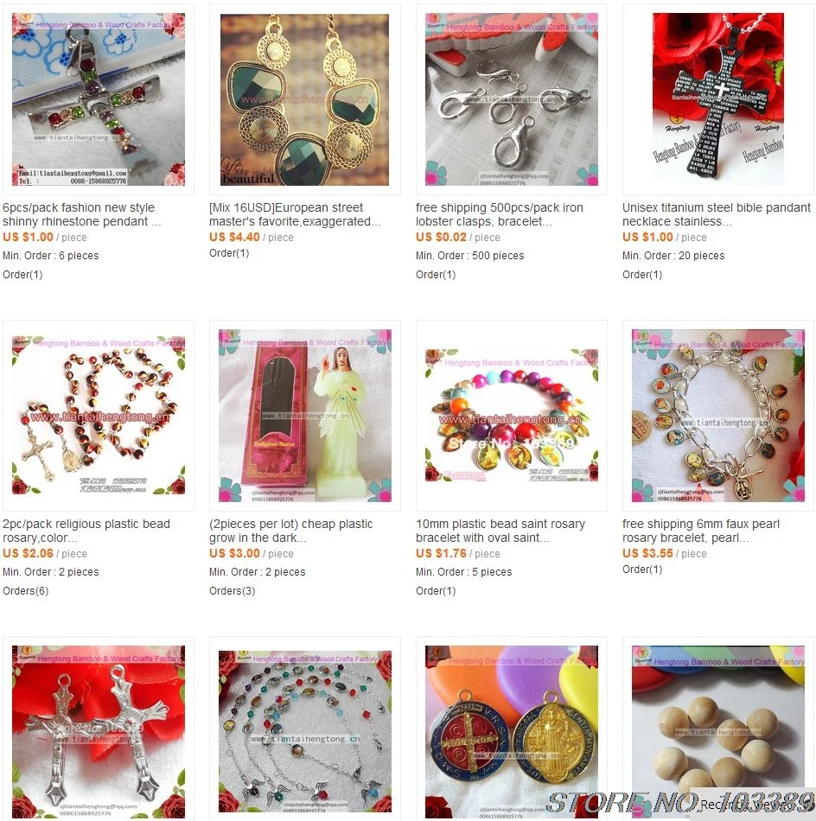Open the angel charm rosary chain image
The image size is (816, 821).
pyautogui.click(x=305, y=732)
